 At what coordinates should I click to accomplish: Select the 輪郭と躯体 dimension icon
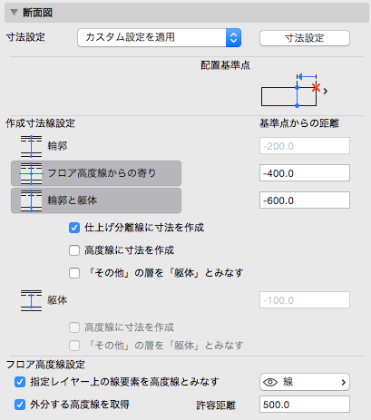pos(31,200)
